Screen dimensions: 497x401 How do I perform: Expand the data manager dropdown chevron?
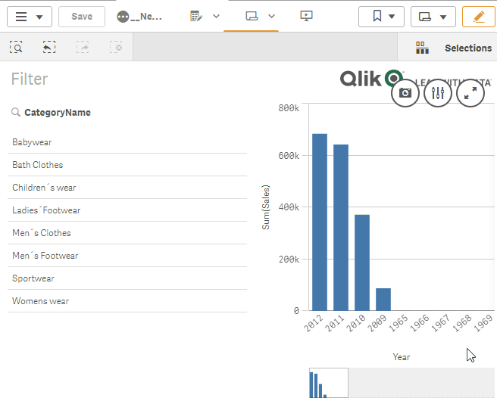pos(216,16)
